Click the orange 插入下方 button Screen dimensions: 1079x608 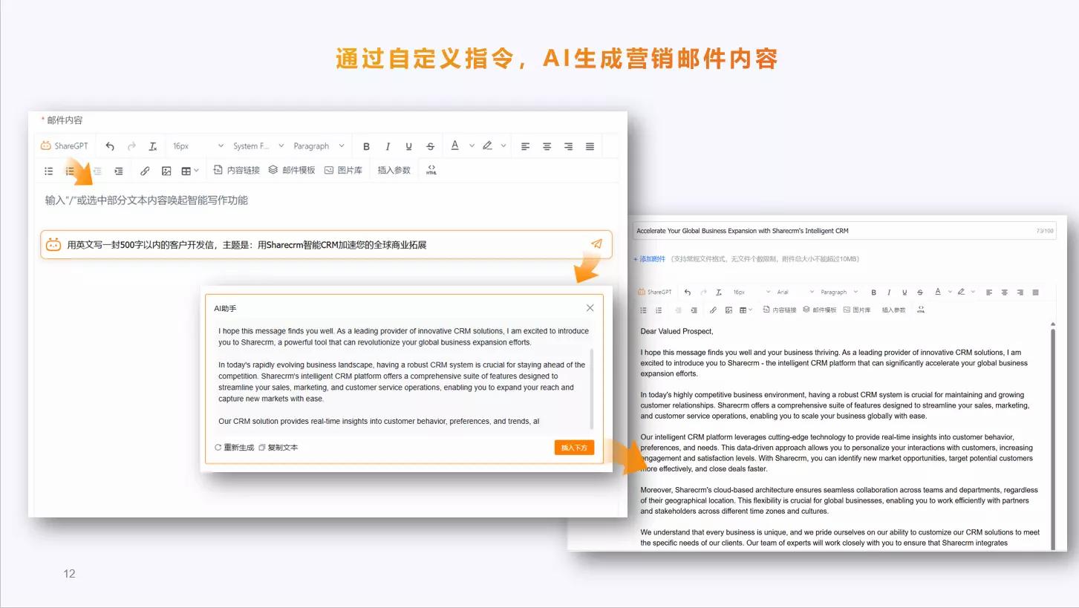(x=574, y=448)
